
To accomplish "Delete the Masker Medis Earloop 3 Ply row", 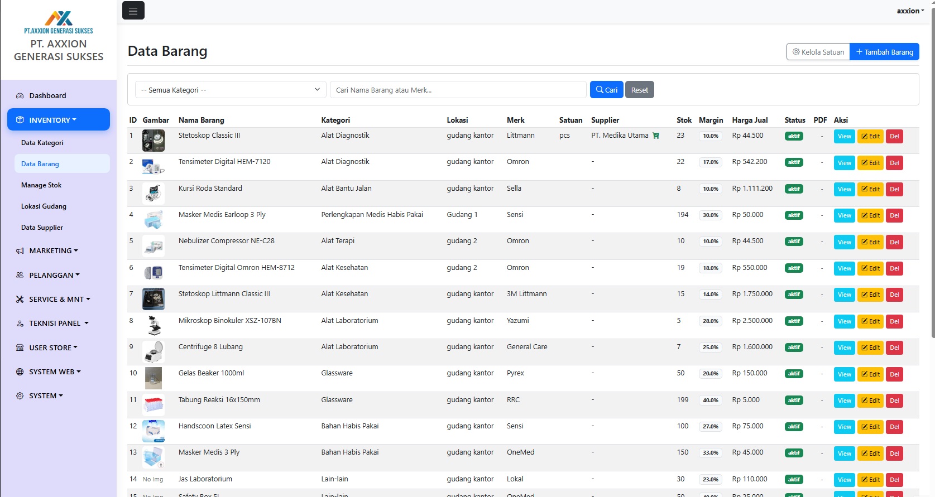I will click(x=894, y=215).
